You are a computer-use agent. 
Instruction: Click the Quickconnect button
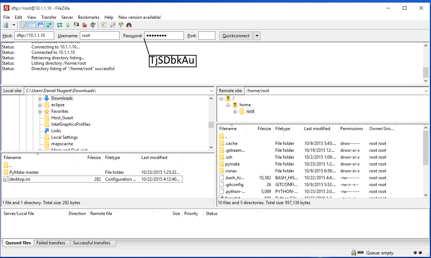[236, 36]
